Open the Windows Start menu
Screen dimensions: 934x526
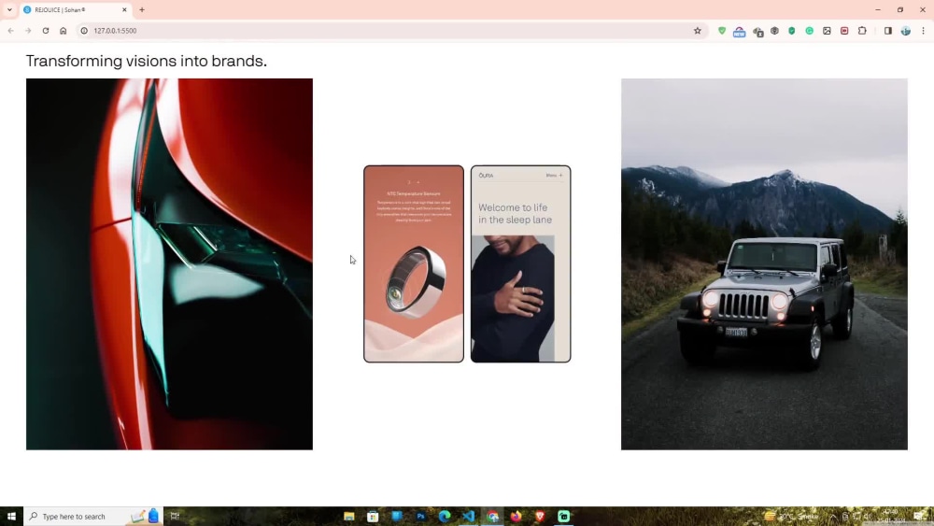(x=11, y=516)
